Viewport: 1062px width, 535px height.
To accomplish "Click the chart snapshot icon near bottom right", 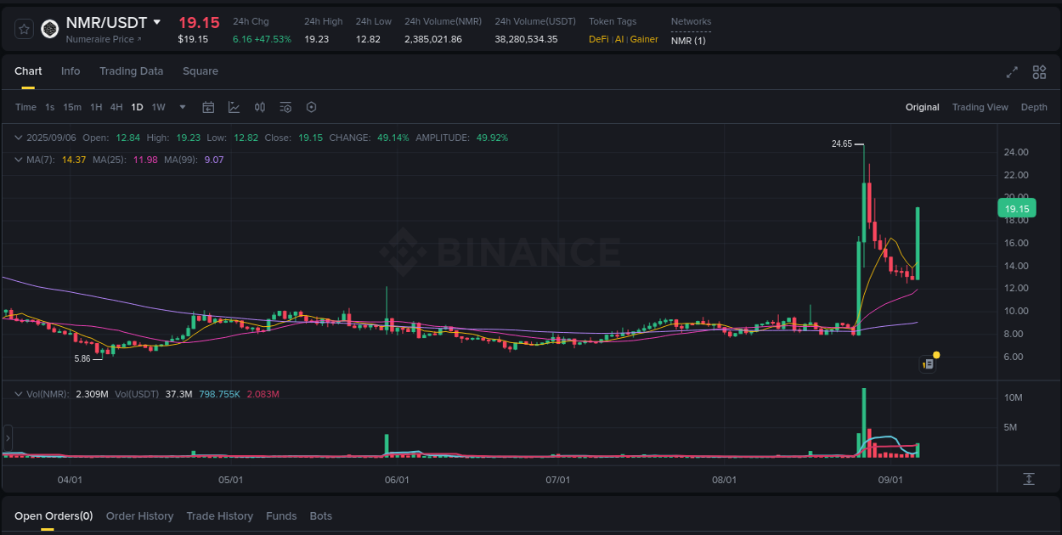I will point(927,363).
